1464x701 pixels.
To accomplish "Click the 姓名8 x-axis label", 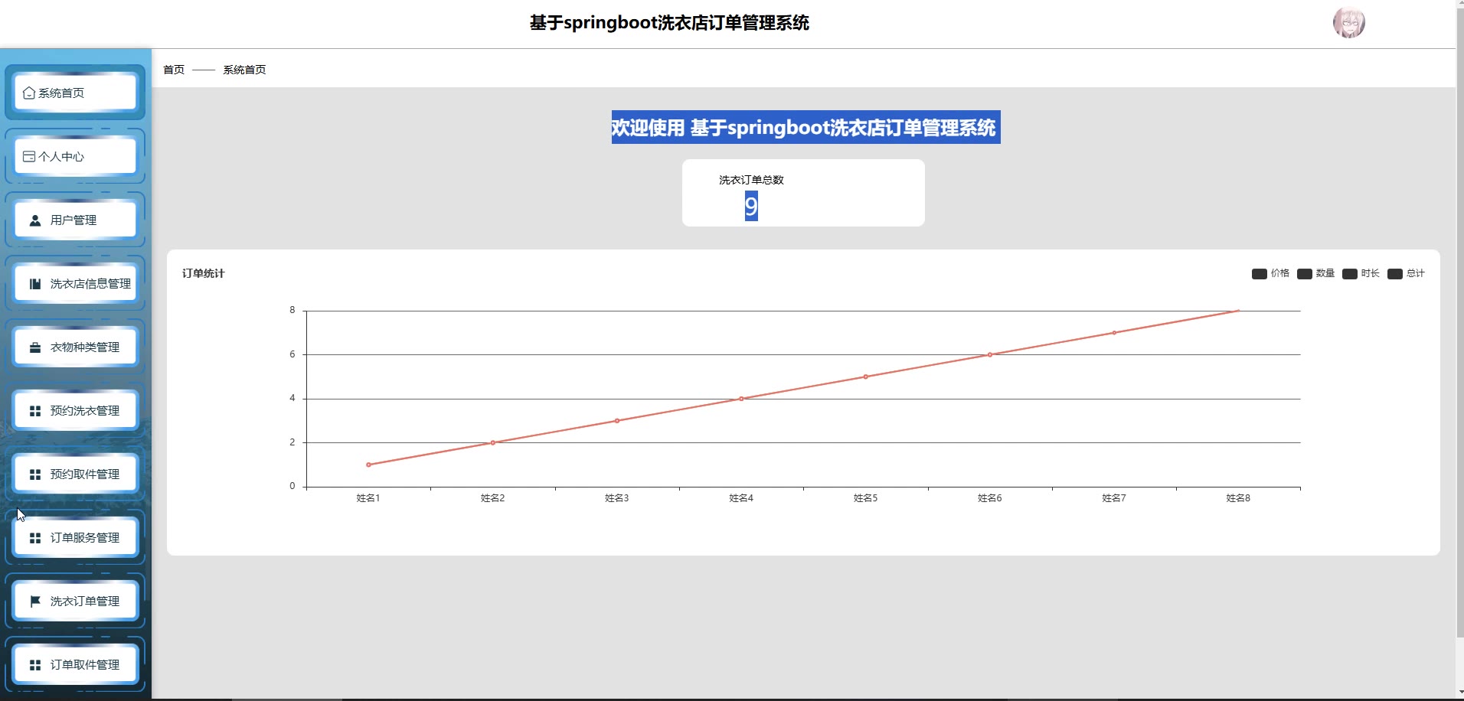I will click(1238, 498).
